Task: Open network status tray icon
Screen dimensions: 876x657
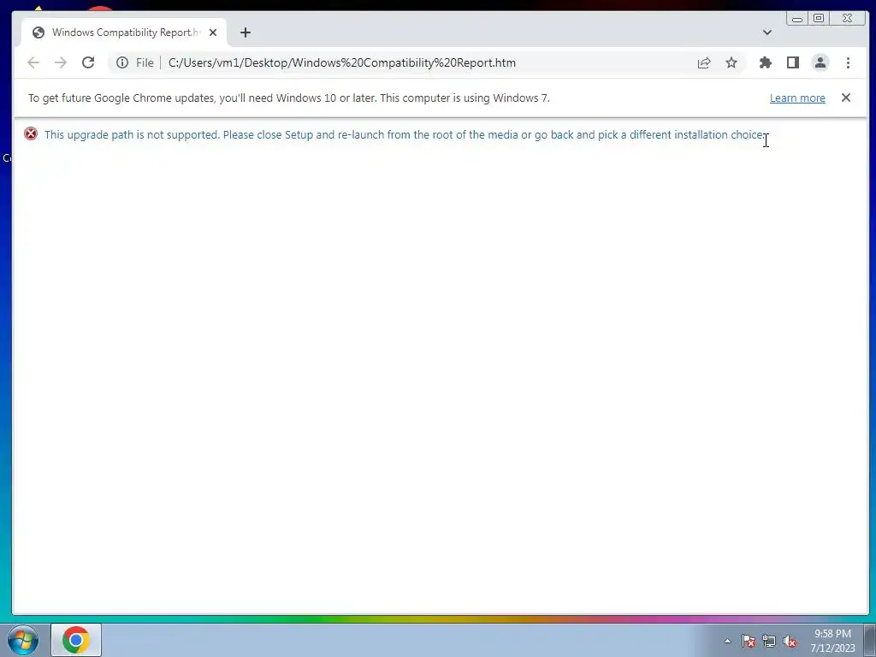Action: pos(769,641)
